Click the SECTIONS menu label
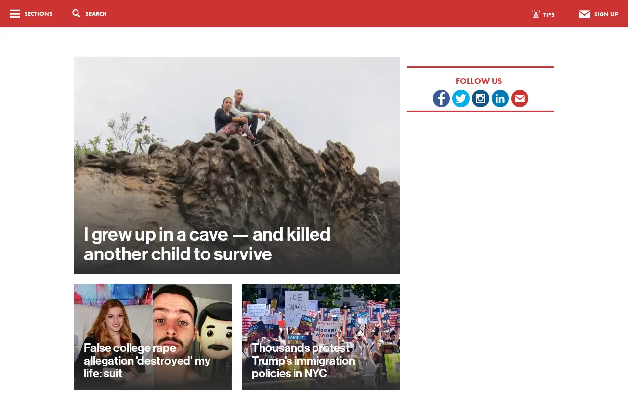The image size is (628, 393). (x=38, y=14)
